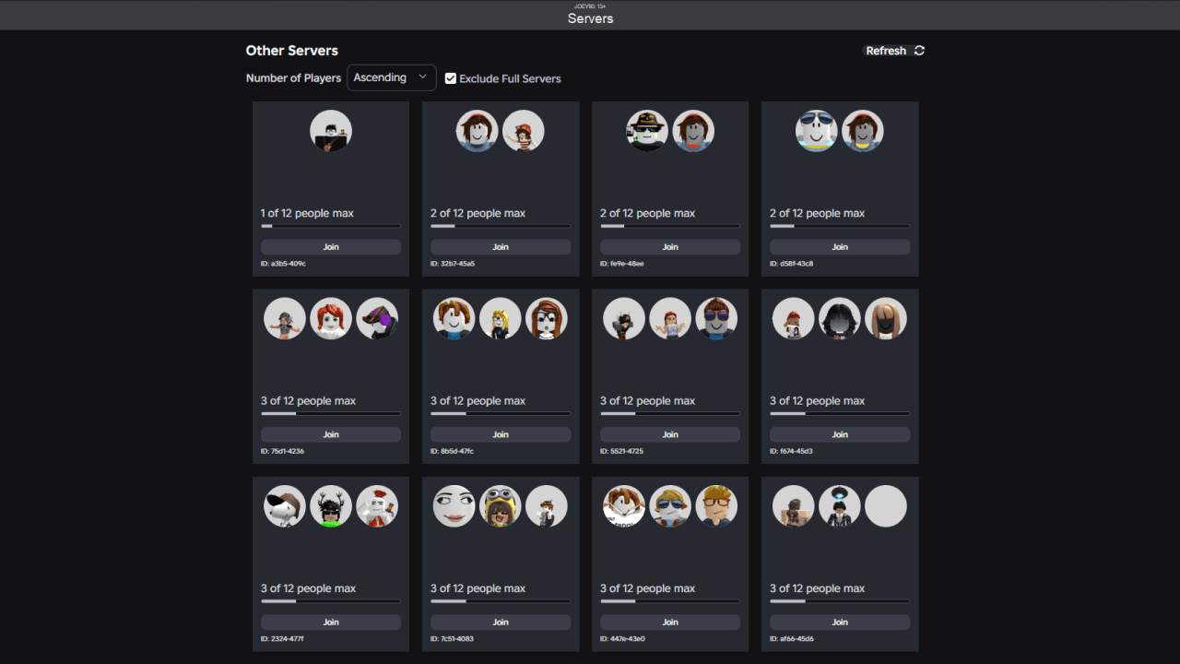The image size is (1180, 664).
Task: Click the antlers avatar in server 2324-477f
Action: 331,506
